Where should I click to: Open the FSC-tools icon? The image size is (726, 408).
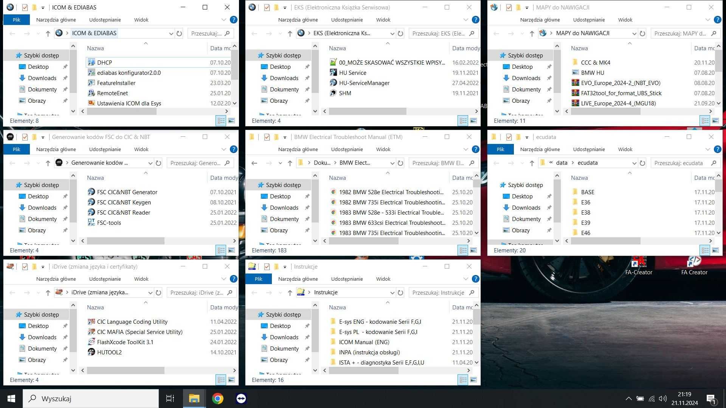click(91, 223)
